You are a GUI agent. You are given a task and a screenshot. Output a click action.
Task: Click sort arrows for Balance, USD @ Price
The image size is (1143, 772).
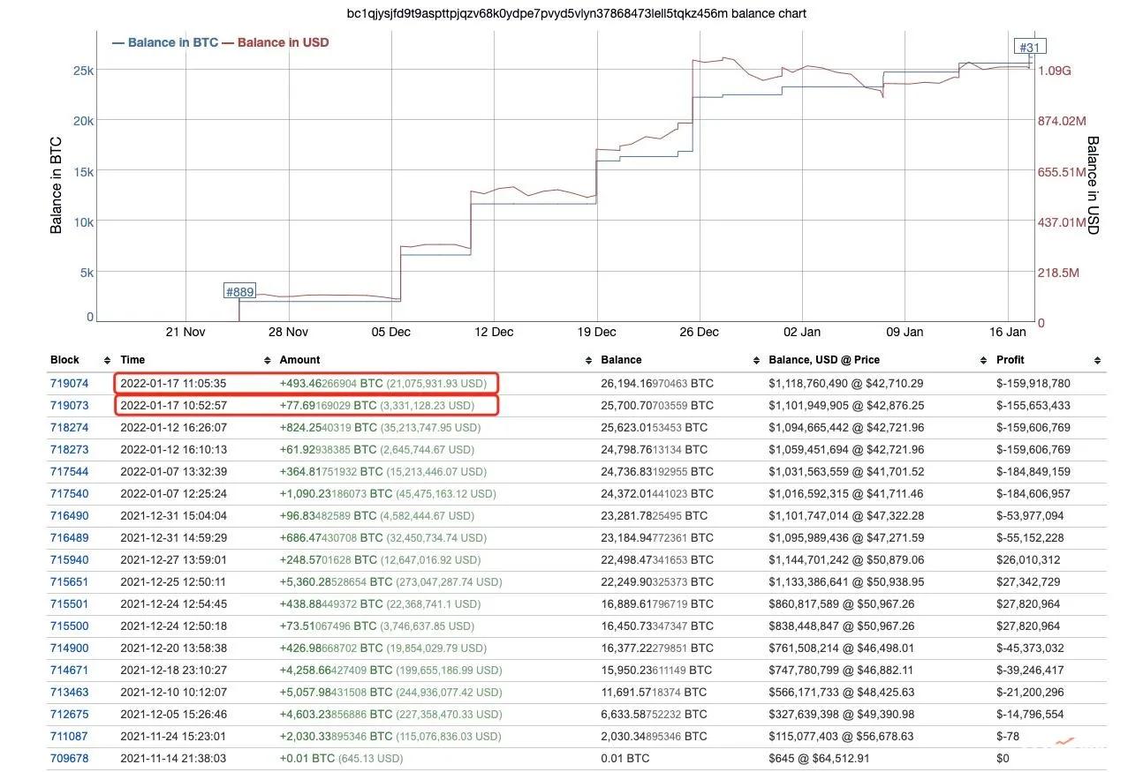(x=984, y=361)
